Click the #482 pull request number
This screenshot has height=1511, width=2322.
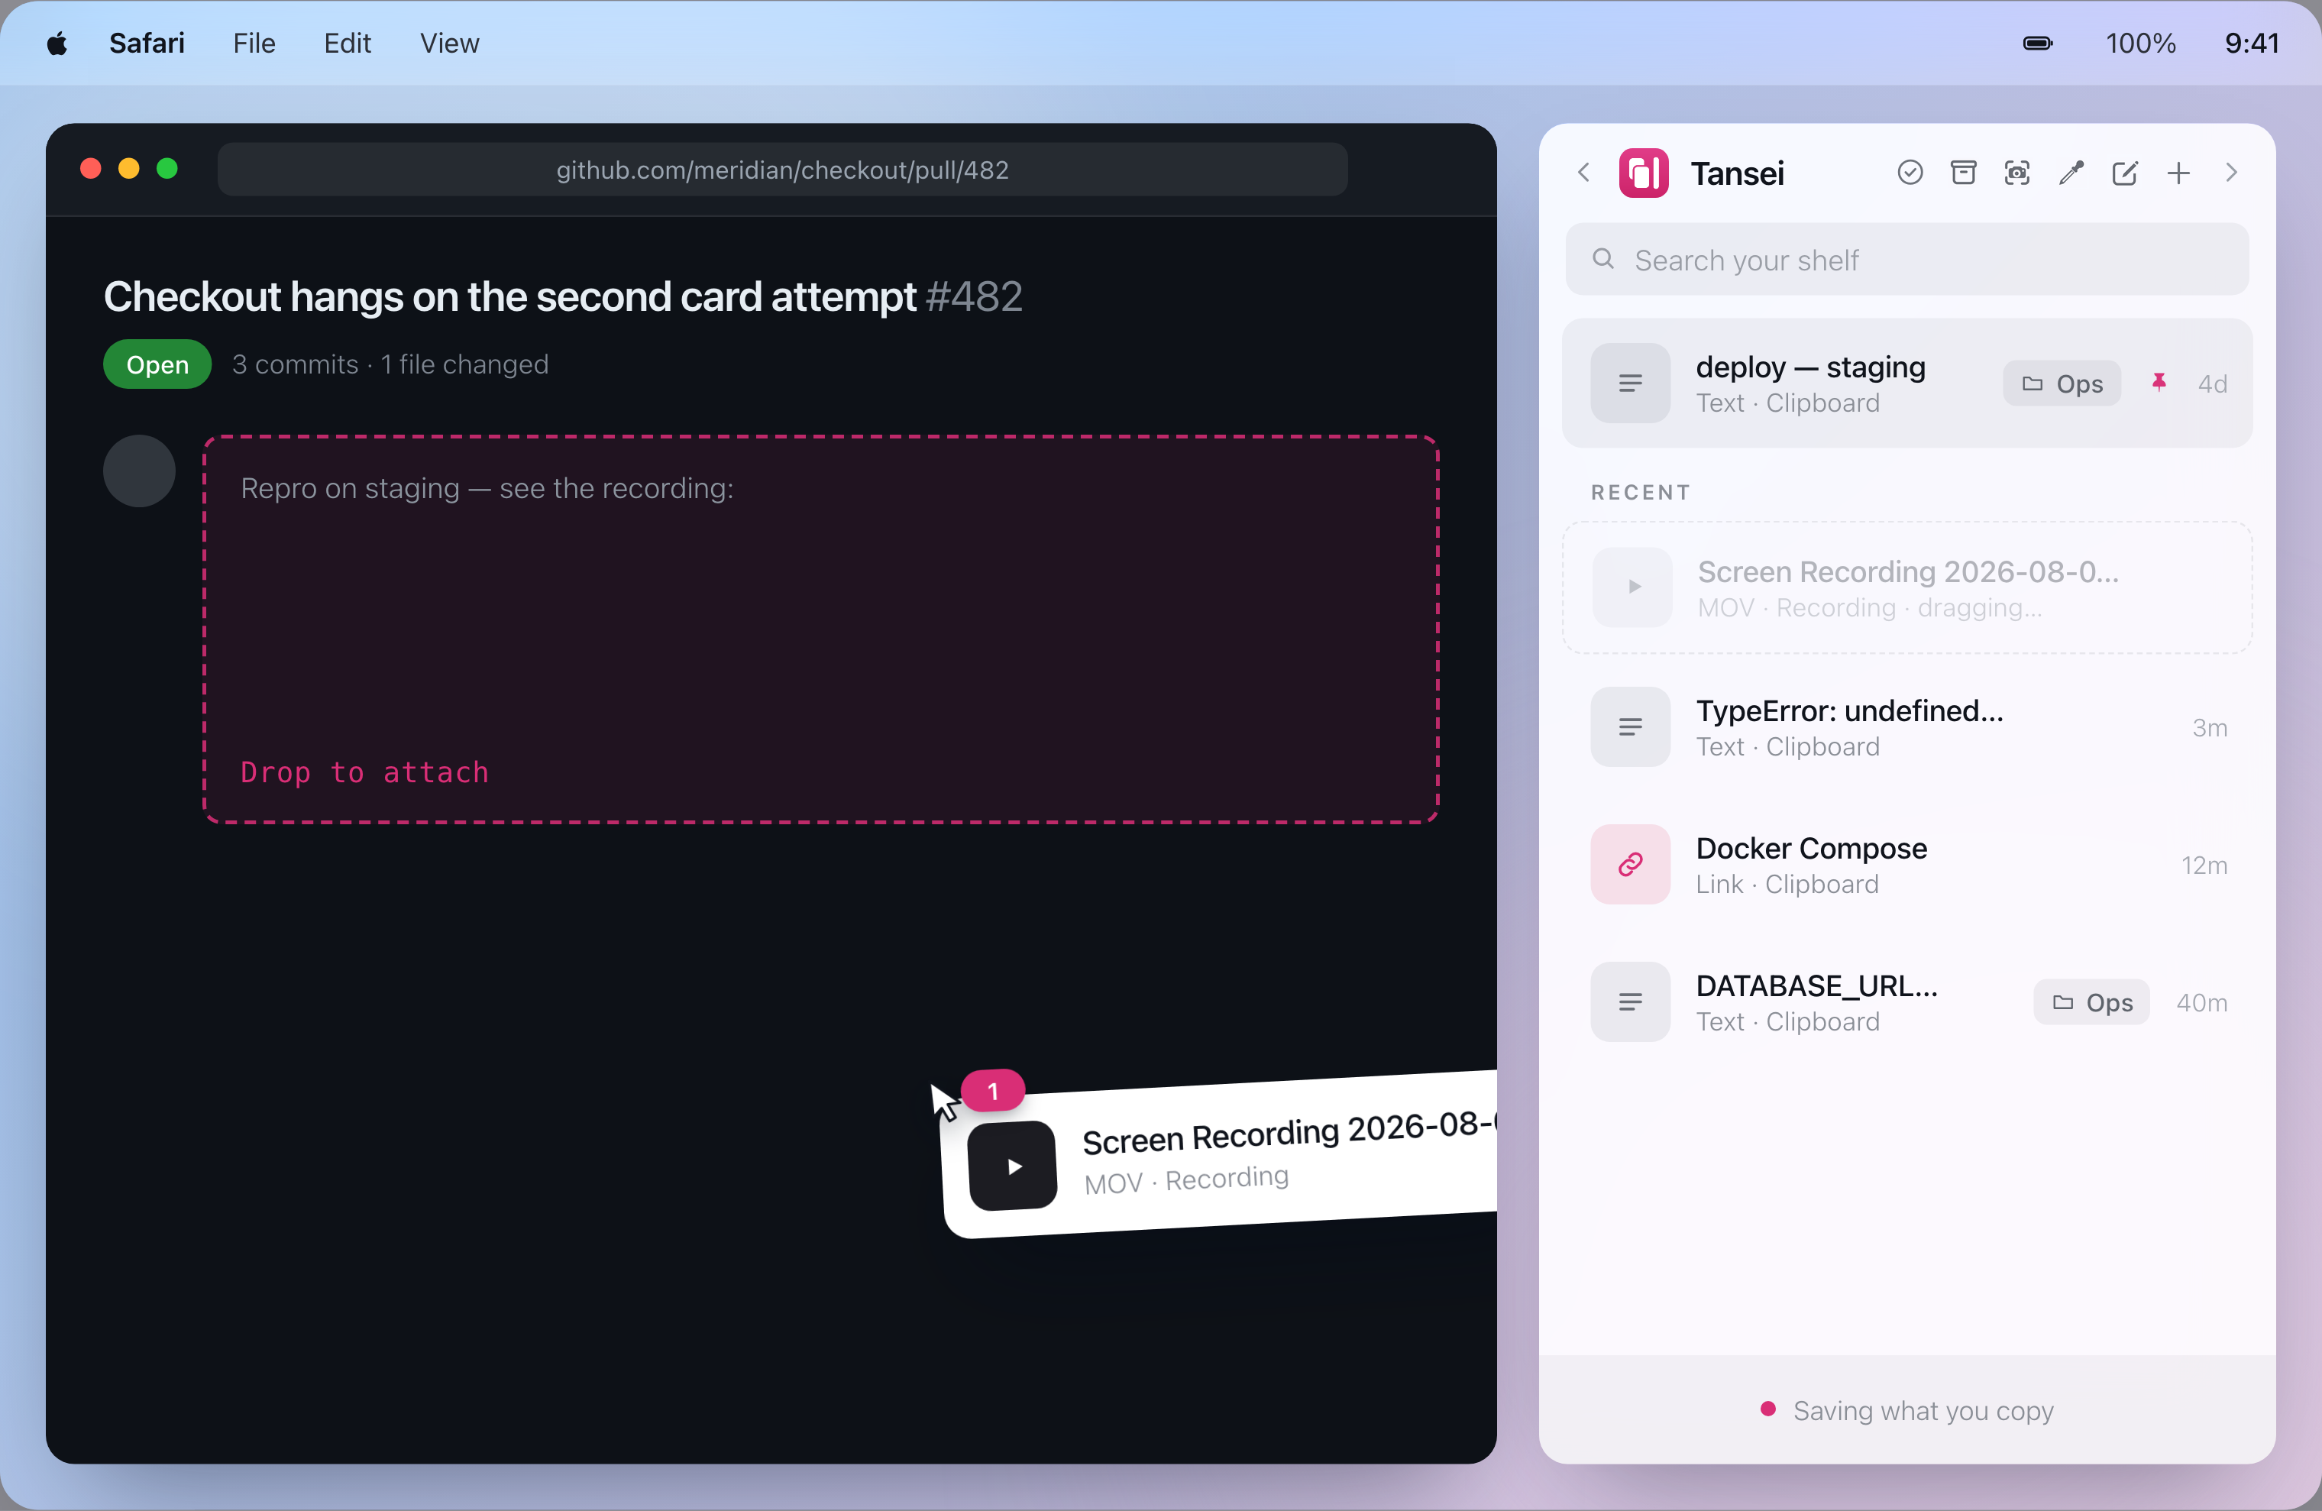tap(974, 296)
